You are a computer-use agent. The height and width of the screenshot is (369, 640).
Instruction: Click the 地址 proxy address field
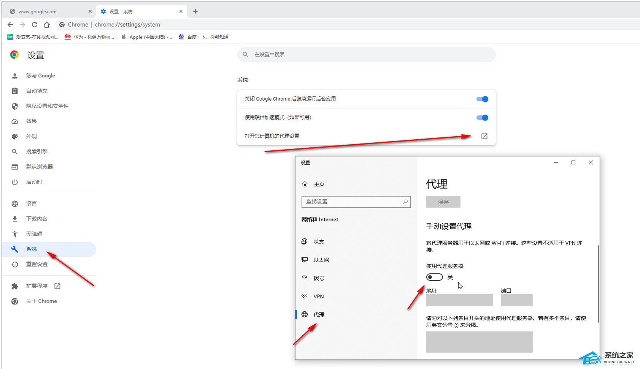(x=459, y=300)
